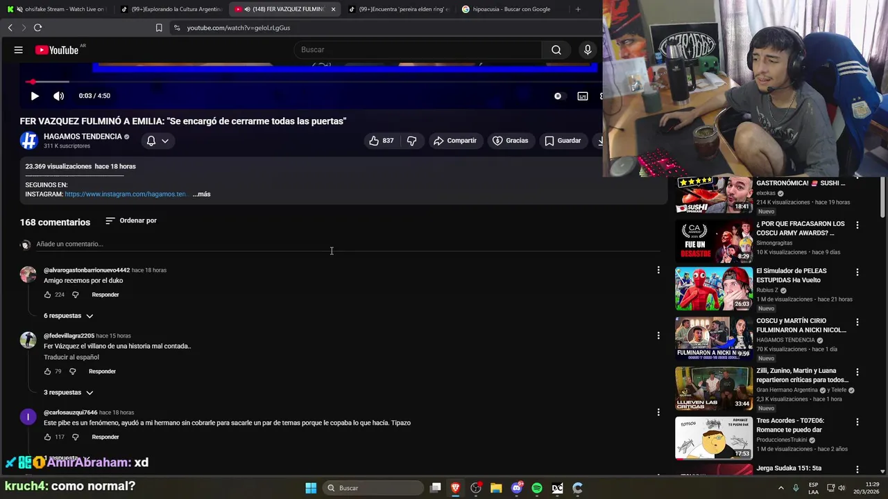The image size is (888, 499).
Task: Reply to alvarogastonbarrionuevo4442's comment
Action: 105,295
